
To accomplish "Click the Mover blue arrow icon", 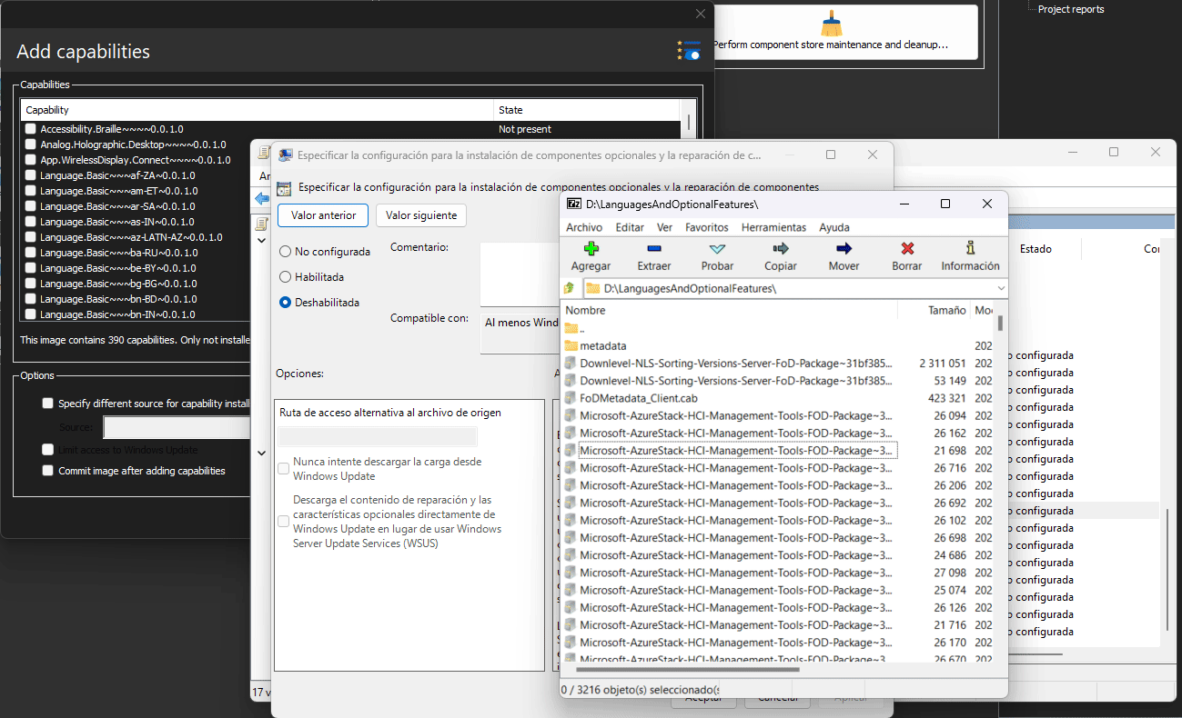I will 844,248.
